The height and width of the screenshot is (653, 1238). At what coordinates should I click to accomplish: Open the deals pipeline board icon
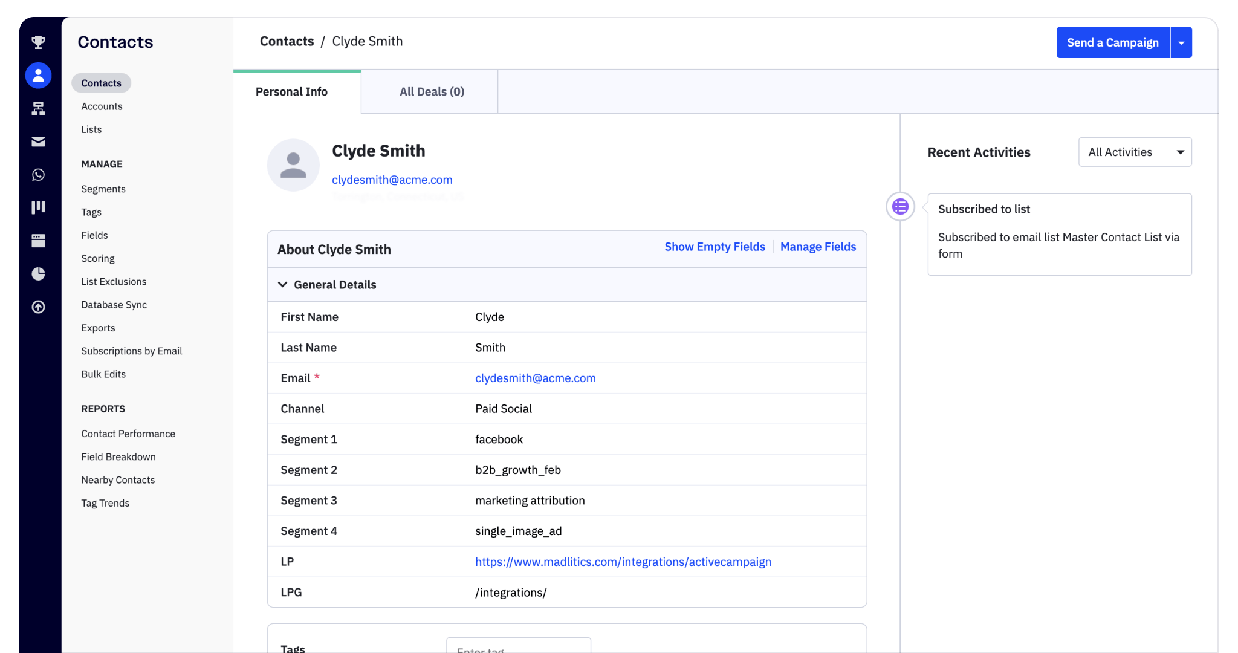coord(38,207)
